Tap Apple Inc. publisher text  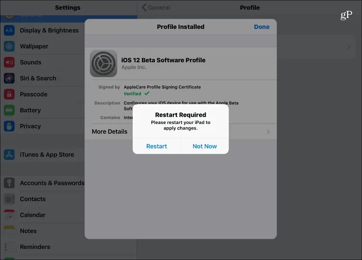[x=134, y=68]
